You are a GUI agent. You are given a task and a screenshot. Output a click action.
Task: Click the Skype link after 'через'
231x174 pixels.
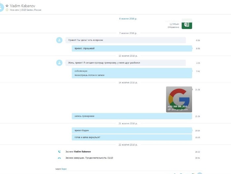click(64, 169)
